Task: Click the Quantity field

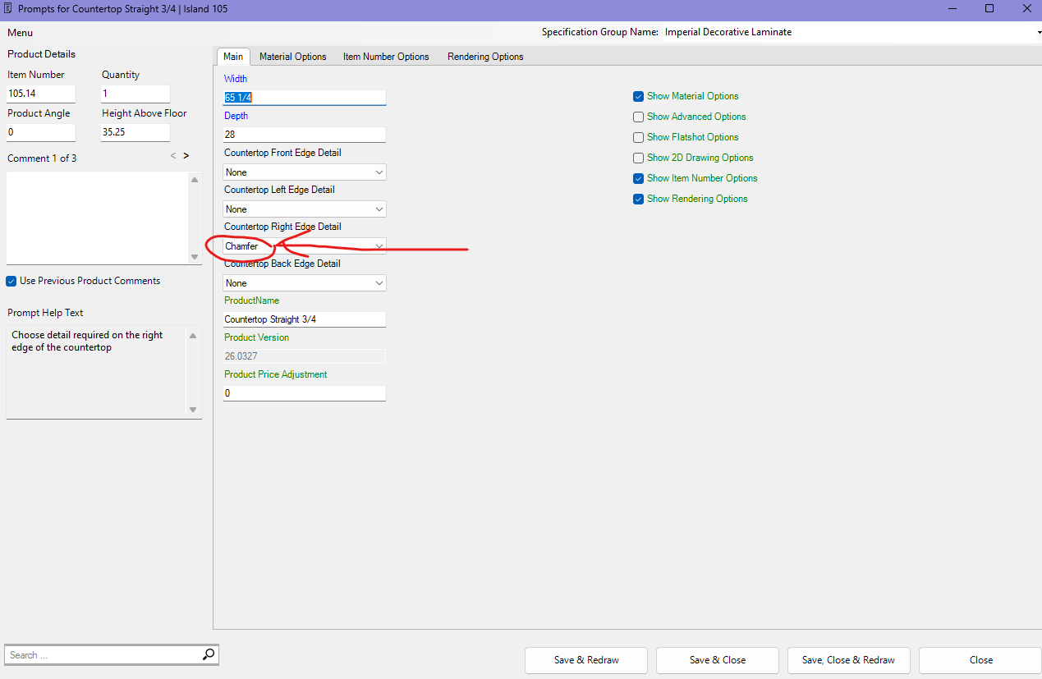Action: click(x=135, y=94)
